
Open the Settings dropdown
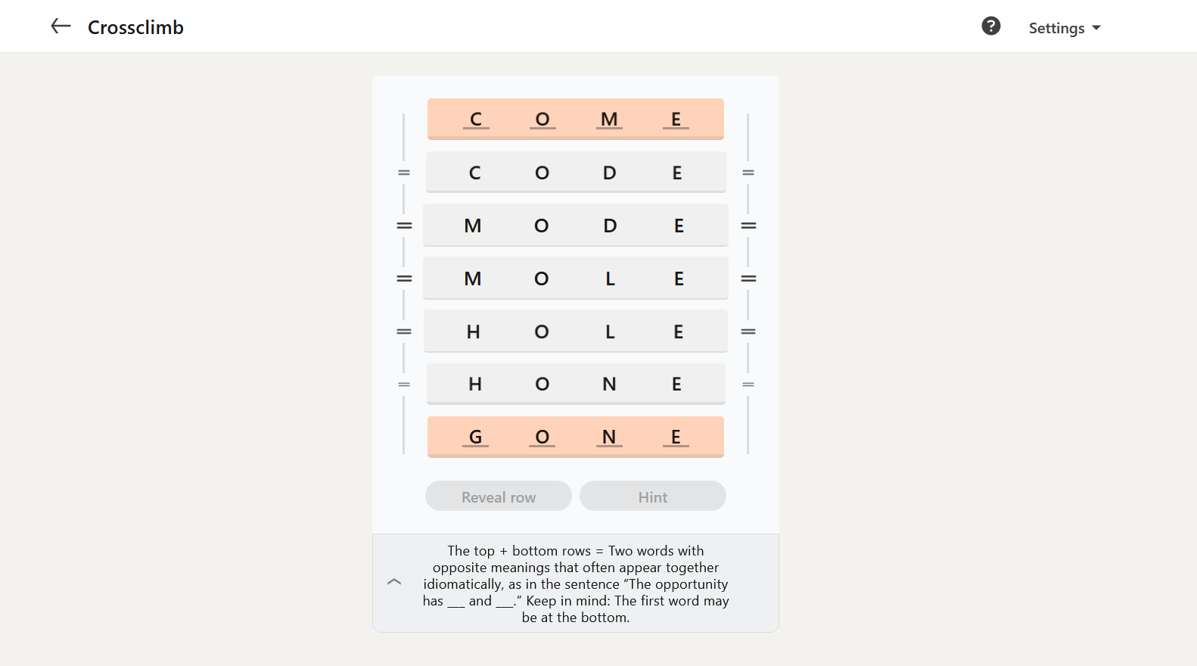1064,28
